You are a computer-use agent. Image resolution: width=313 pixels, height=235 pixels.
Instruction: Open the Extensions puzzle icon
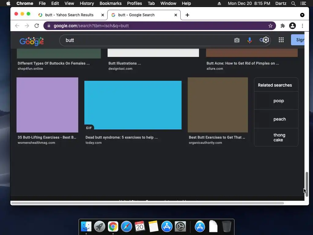tap(283, 26)
